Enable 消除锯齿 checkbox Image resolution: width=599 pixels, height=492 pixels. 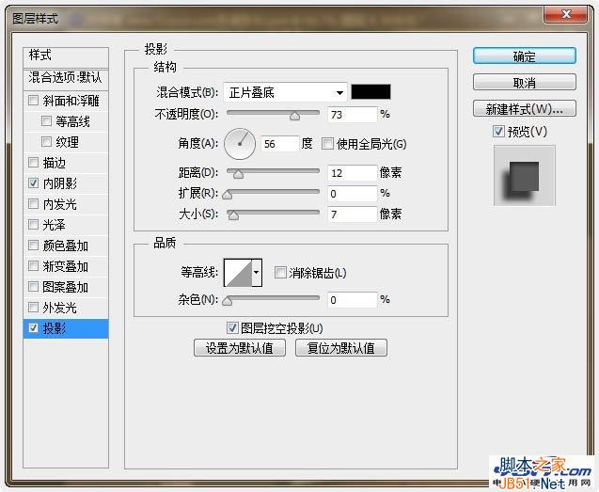tap(280, 273)
